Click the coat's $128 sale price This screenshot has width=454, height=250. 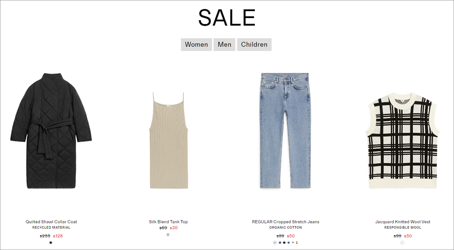(x=58, y=236)
